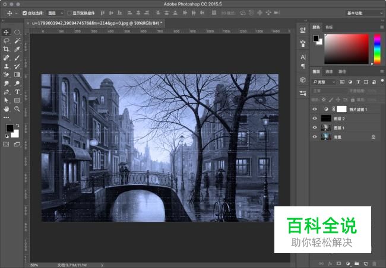The width and height of the screenshot is (386, 268).
Task: Open the workspace switcher dropdown
Action: coord(365,13)
